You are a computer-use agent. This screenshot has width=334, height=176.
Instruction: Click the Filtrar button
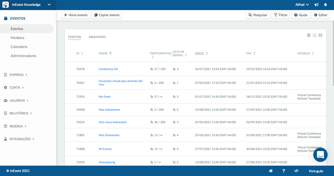(281, 15)
